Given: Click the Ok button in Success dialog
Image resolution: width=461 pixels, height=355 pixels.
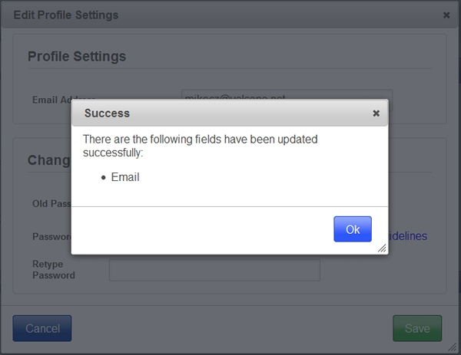Looking at the screenshot, I should pos(353,229).
